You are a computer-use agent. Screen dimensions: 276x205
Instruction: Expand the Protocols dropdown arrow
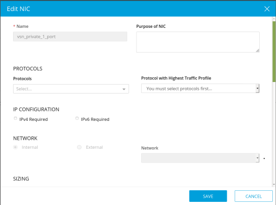124,89
